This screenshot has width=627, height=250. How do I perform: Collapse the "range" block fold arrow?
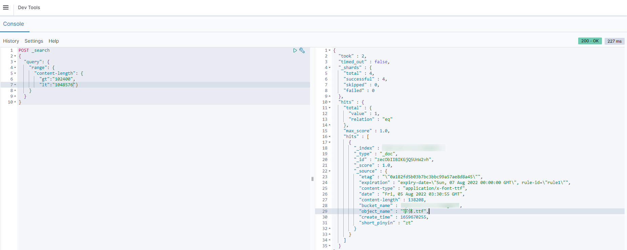point(15,68)
